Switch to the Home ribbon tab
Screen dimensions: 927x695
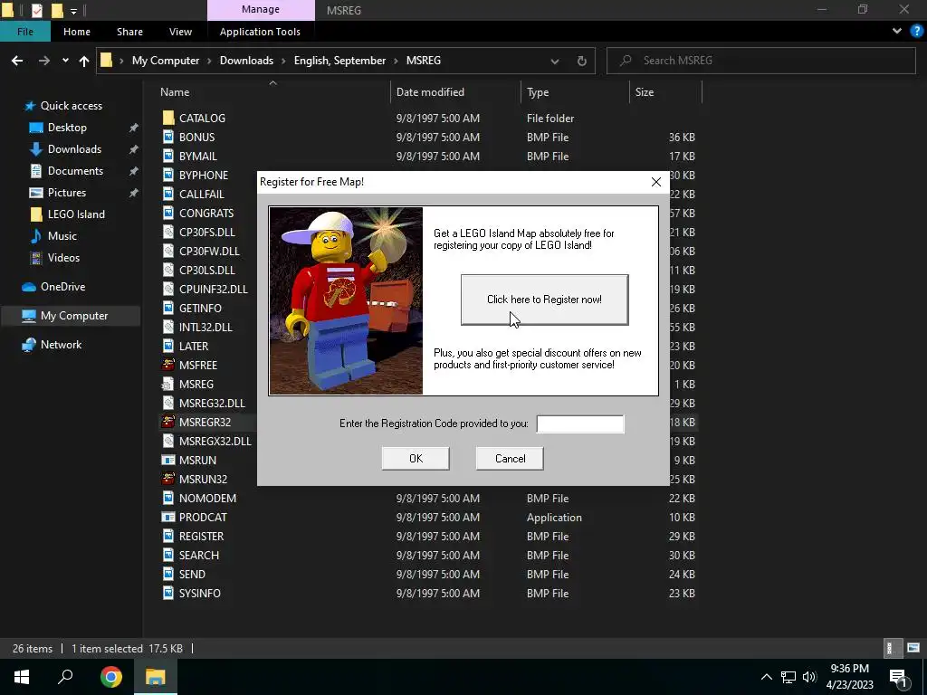tap(77, 32)
